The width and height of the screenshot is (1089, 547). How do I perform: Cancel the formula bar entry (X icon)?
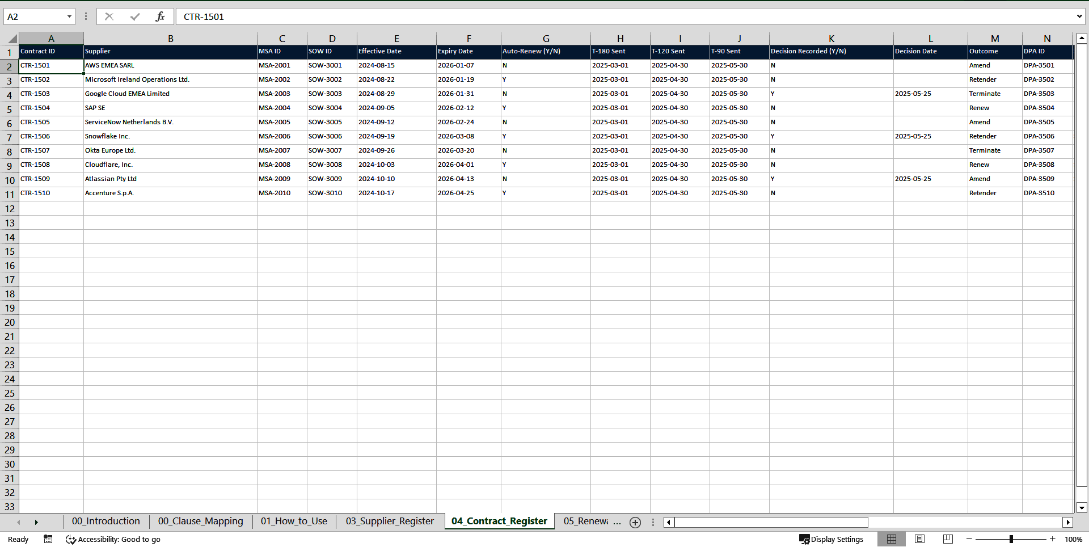[x=109, y=16]
